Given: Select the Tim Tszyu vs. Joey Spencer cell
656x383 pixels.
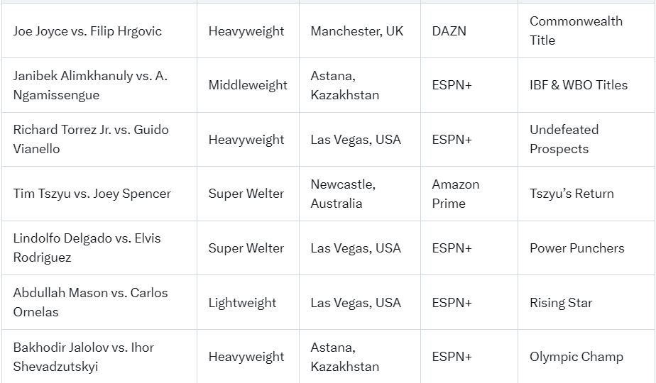Looking at the screenshot, I should coord(92,194).
